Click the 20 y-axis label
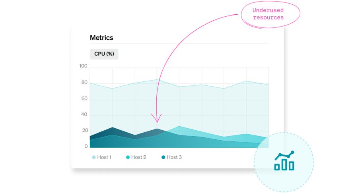The width and height of the screenshot is (358, 193). pyautogui.click(x=84, y=131)
